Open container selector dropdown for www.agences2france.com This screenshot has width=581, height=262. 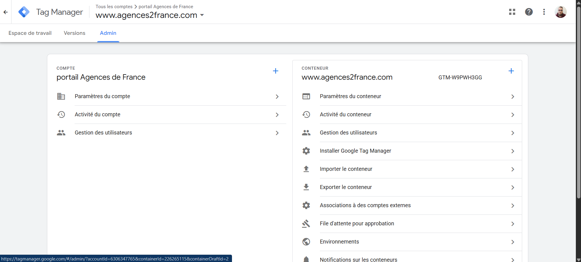pyautogui.click(x=202, y=15)
